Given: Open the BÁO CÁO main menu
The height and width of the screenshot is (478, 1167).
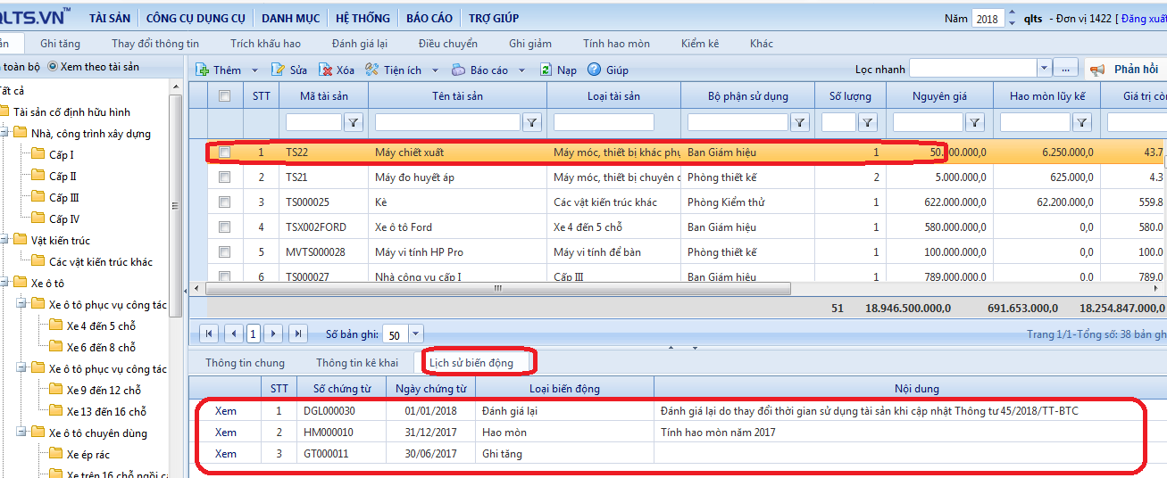Looking at the screenshot, I should [429, 18].
